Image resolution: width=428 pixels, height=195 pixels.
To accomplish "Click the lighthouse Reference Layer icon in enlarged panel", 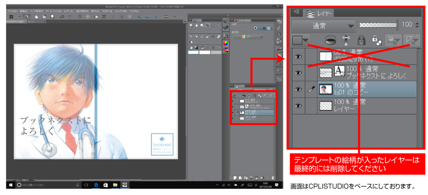I will pyautogui.click(x=347, y=41).
